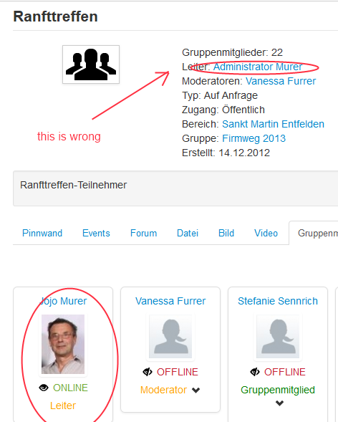The width and height of the screenshot is (338, 422).
Task: Click the Stefanie Sennrich name link
Action: 278,301
